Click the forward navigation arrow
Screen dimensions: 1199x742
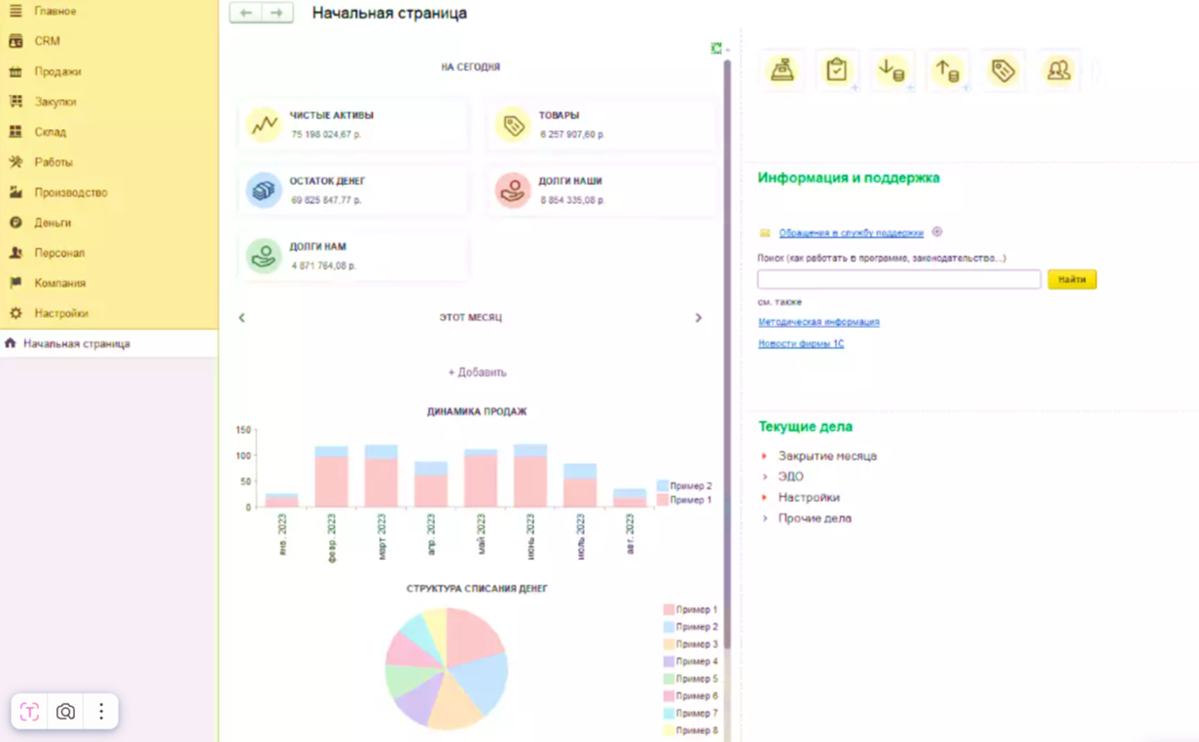tap(277, 13)
